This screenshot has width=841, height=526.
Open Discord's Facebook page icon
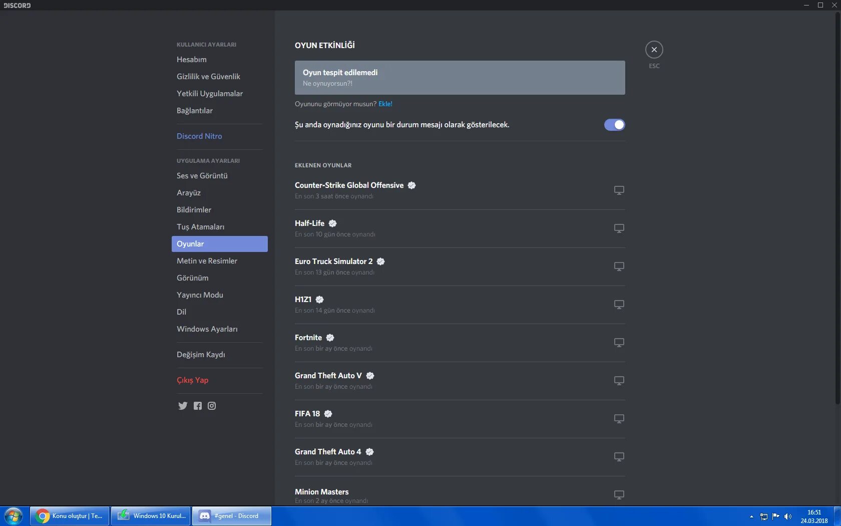coord(198,406)
